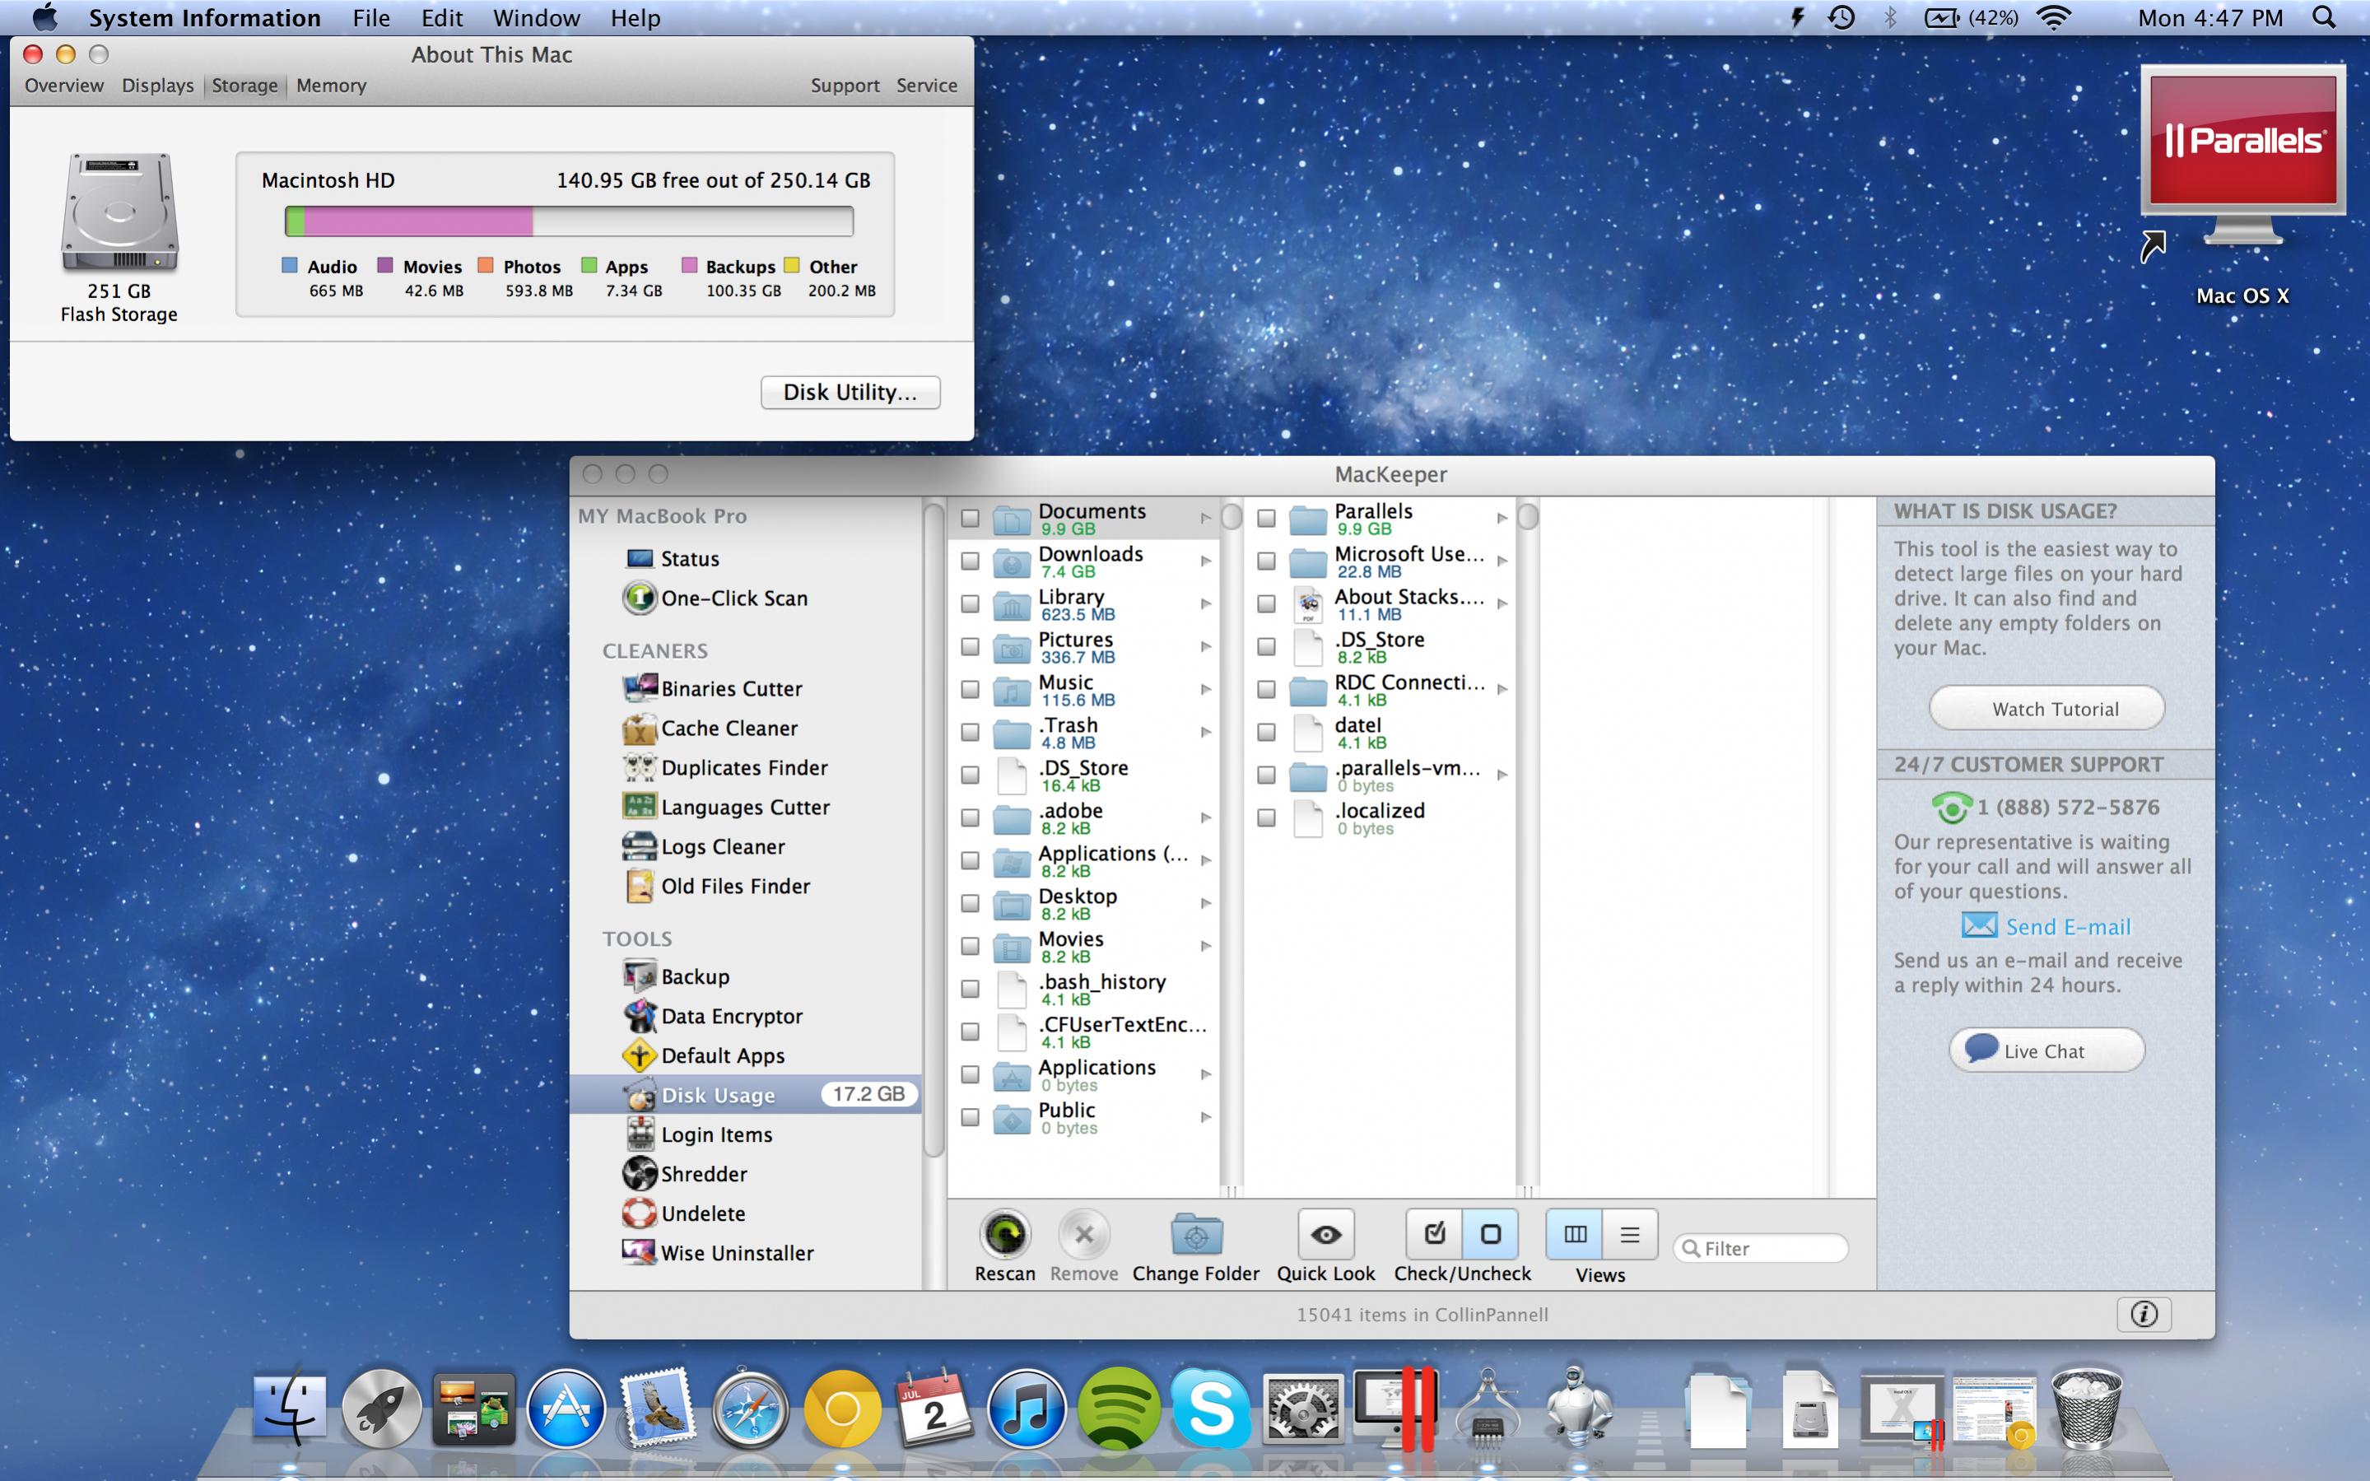Check the Pictures folder checkbox
This screenshot has width=2370, height=1481.
point(970,646)
